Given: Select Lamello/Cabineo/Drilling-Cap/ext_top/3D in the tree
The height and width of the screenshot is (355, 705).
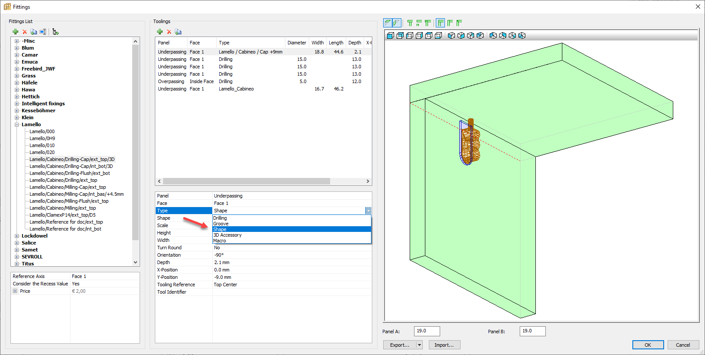Looking at the screenshot, I should click(x=72, y=159).
